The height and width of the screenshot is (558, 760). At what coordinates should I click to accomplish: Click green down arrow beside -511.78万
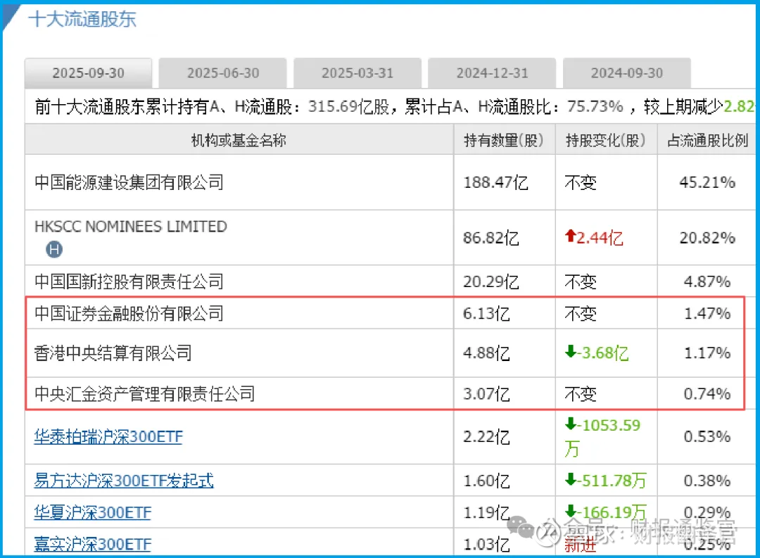pos(571,479)
